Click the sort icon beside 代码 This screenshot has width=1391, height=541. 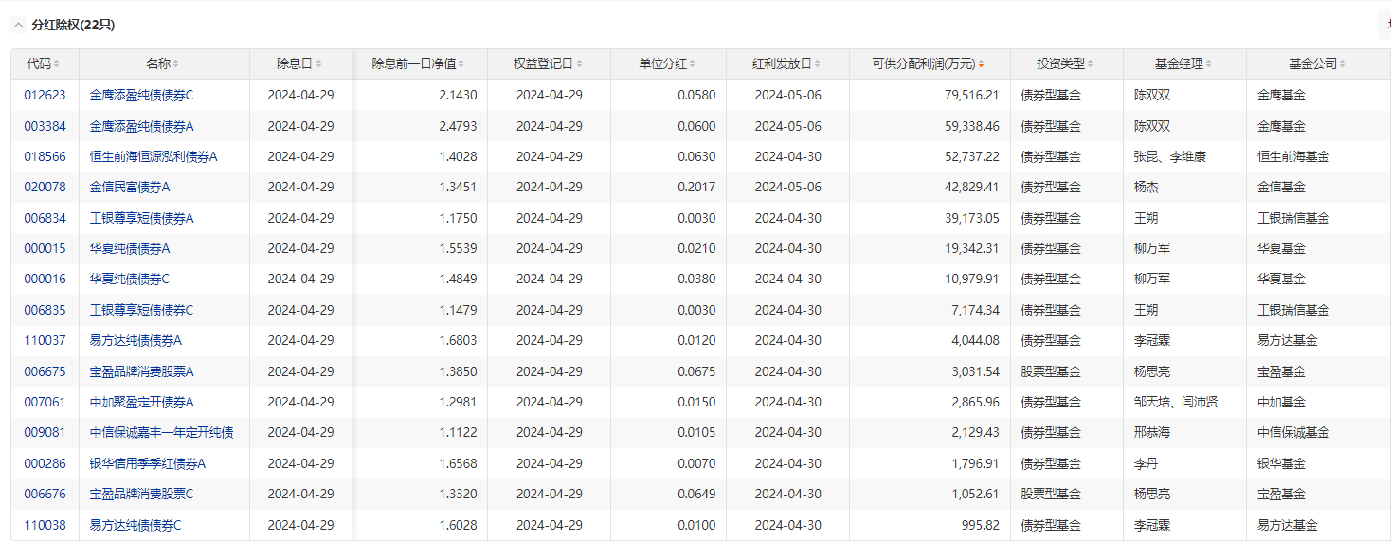pos(57,64)
